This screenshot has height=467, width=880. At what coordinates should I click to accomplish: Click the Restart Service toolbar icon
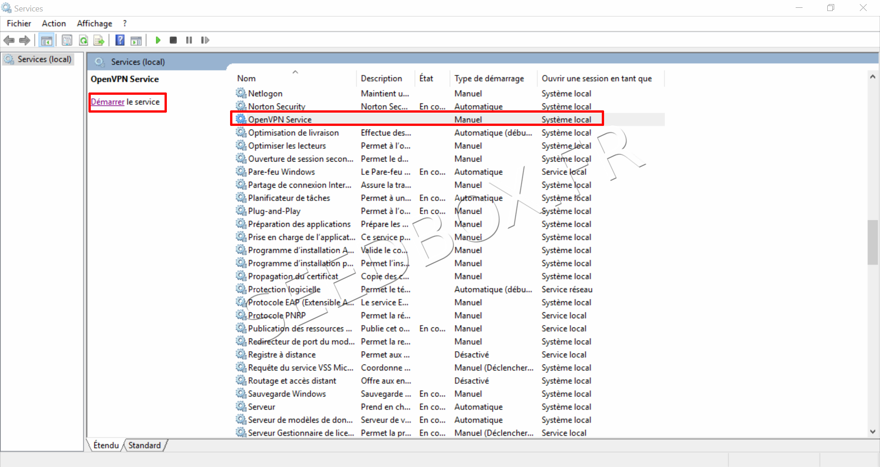point(205,40)
